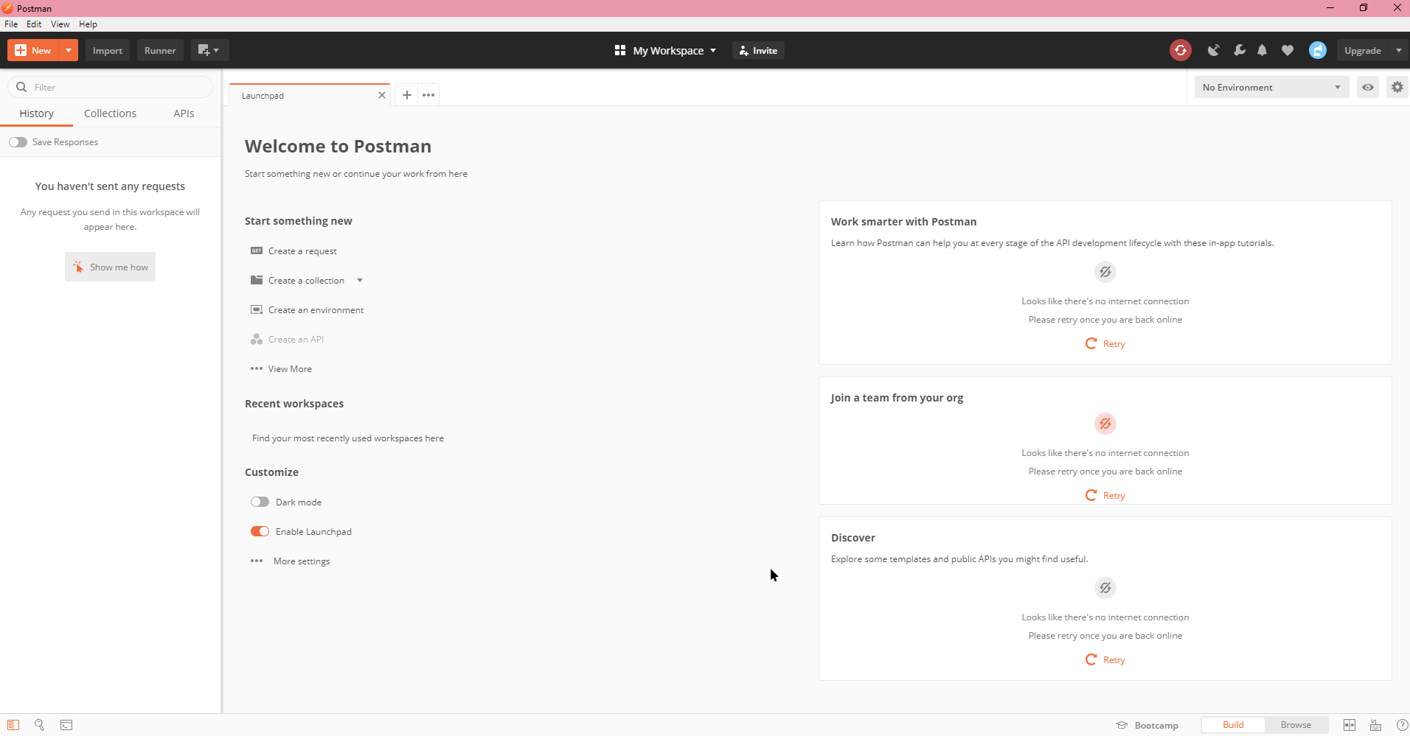Enable Dark mode
Image resolution: width=1410 pixels, height=736 pixels.
[x=260, y=502]
